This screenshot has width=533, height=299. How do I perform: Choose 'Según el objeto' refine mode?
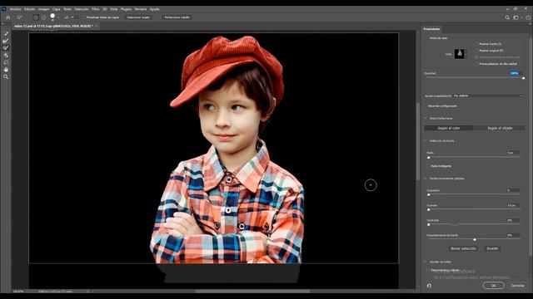point(500,128)
